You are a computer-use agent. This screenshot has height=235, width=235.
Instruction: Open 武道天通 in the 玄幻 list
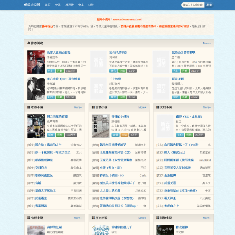point(170,183)
